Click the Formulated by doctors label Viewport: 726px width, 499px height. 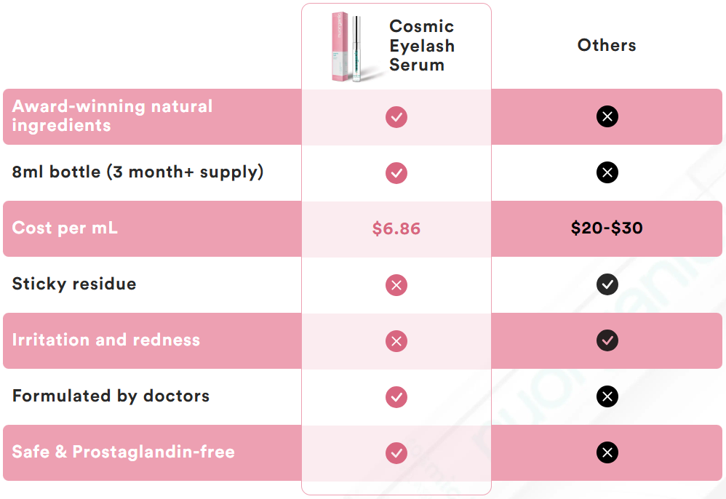point(111,396)
